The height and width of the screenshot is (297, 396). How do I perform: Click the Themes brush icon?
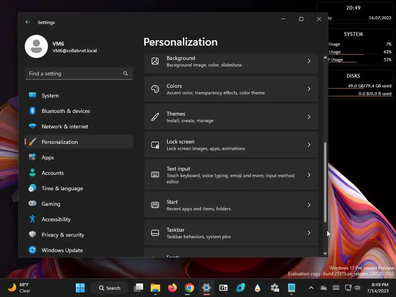click(155, 117)
